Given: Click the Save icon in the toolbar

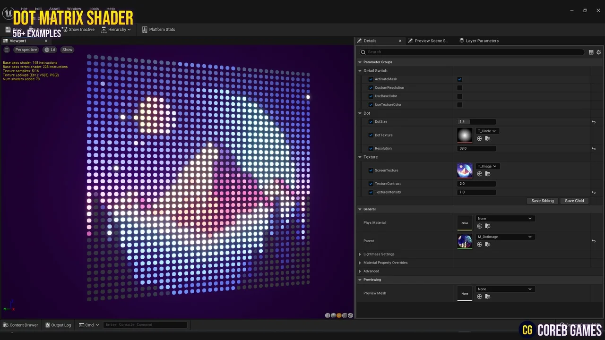Looking at the screenshot, I should 8,29.
